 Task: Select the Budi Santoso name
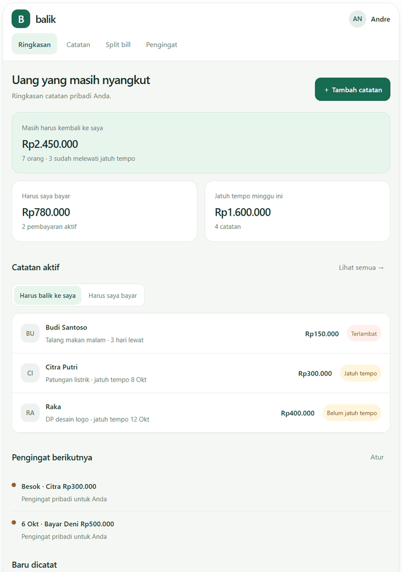tap(67, 327)
